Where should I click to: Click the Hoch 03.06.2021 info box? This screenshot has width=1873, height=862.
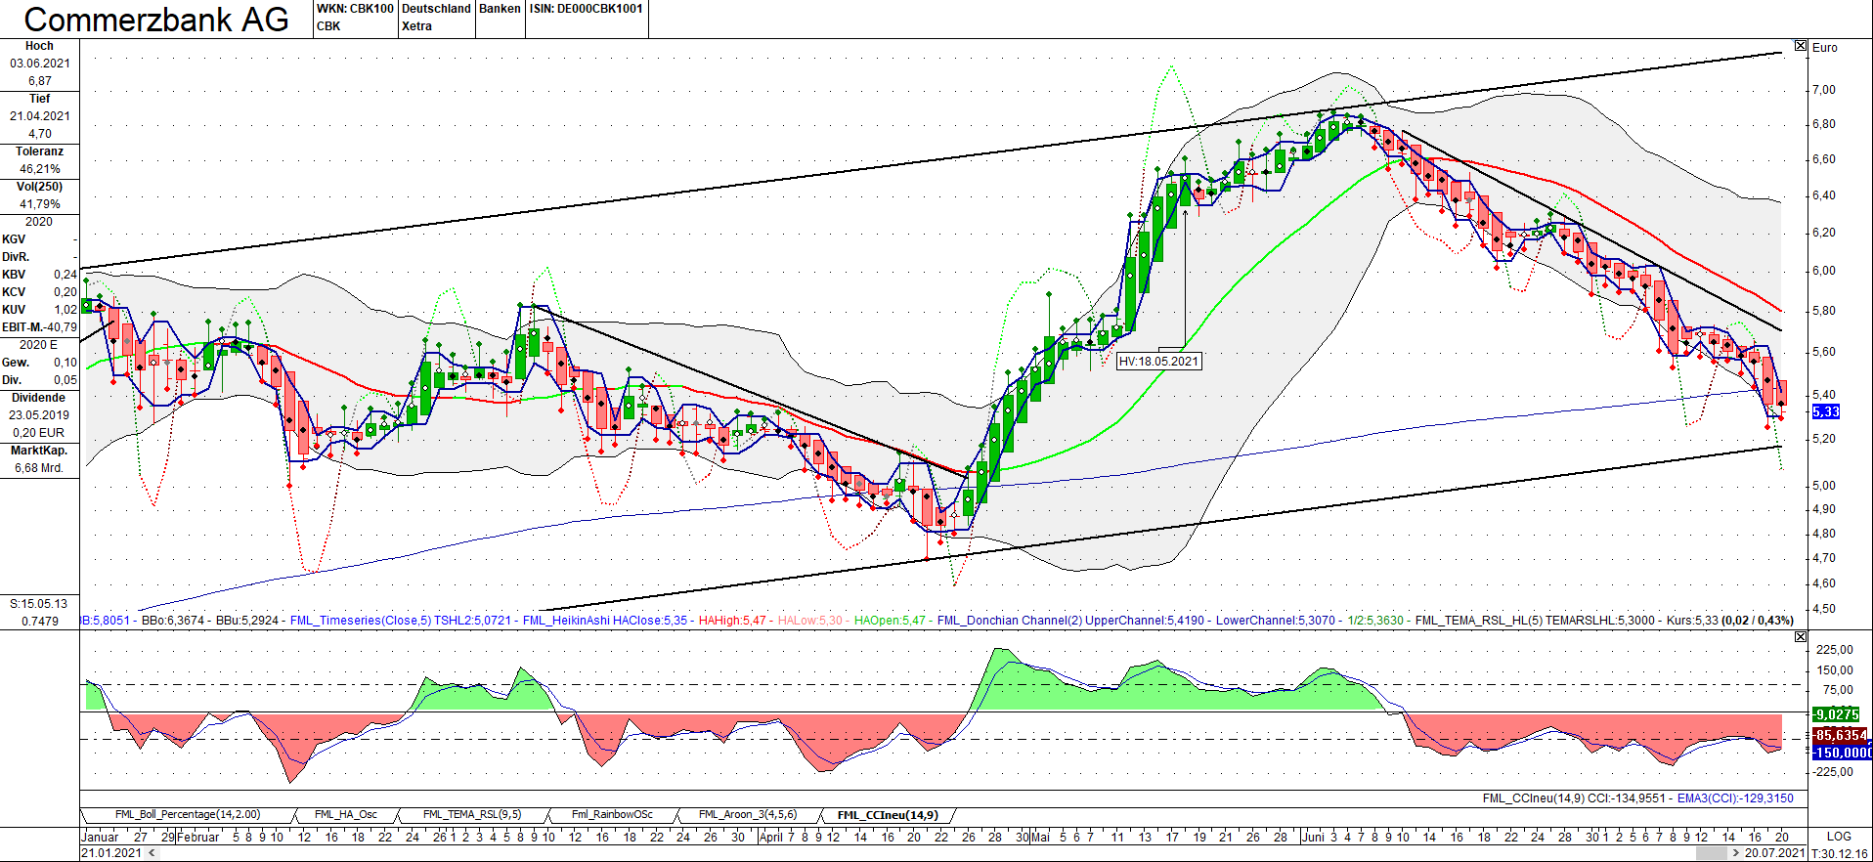point(40,65)
